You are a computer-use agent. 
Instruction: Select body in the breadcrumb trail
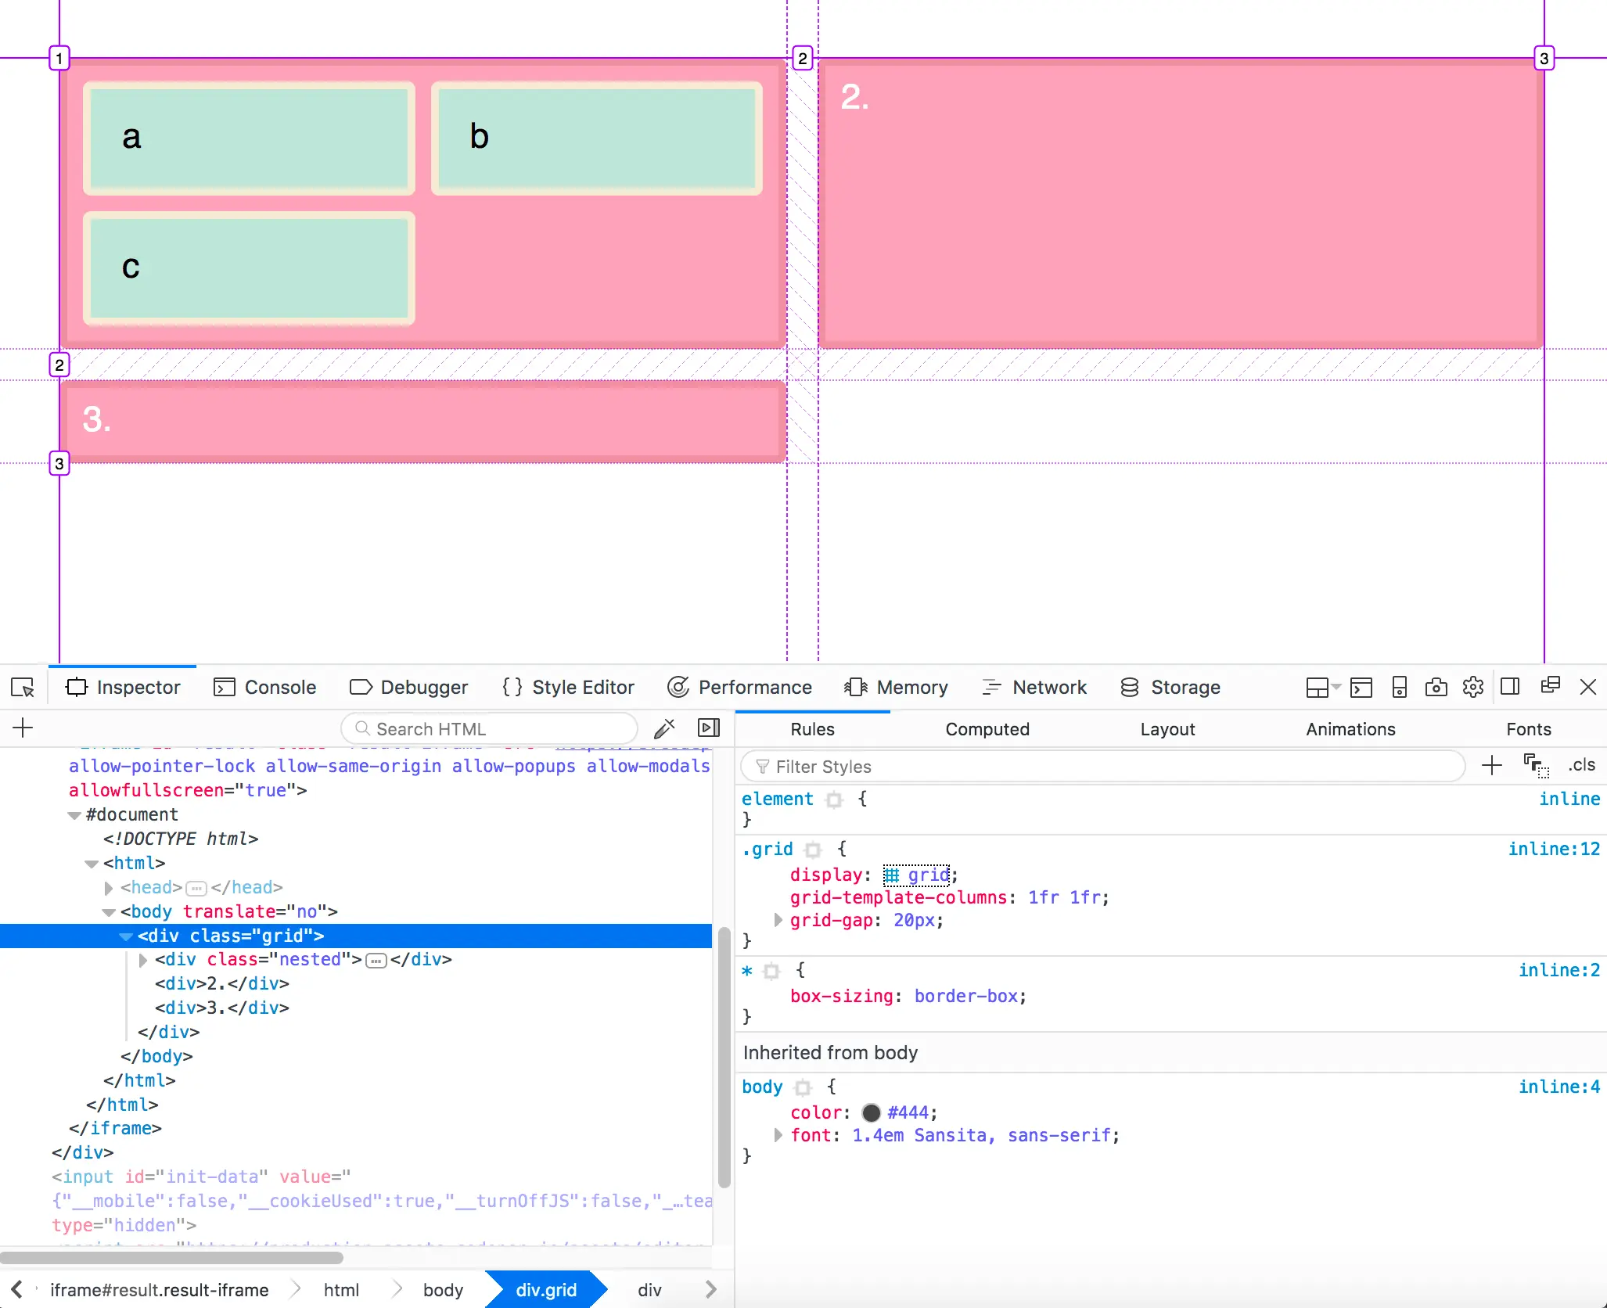(x=443, y=1289)
